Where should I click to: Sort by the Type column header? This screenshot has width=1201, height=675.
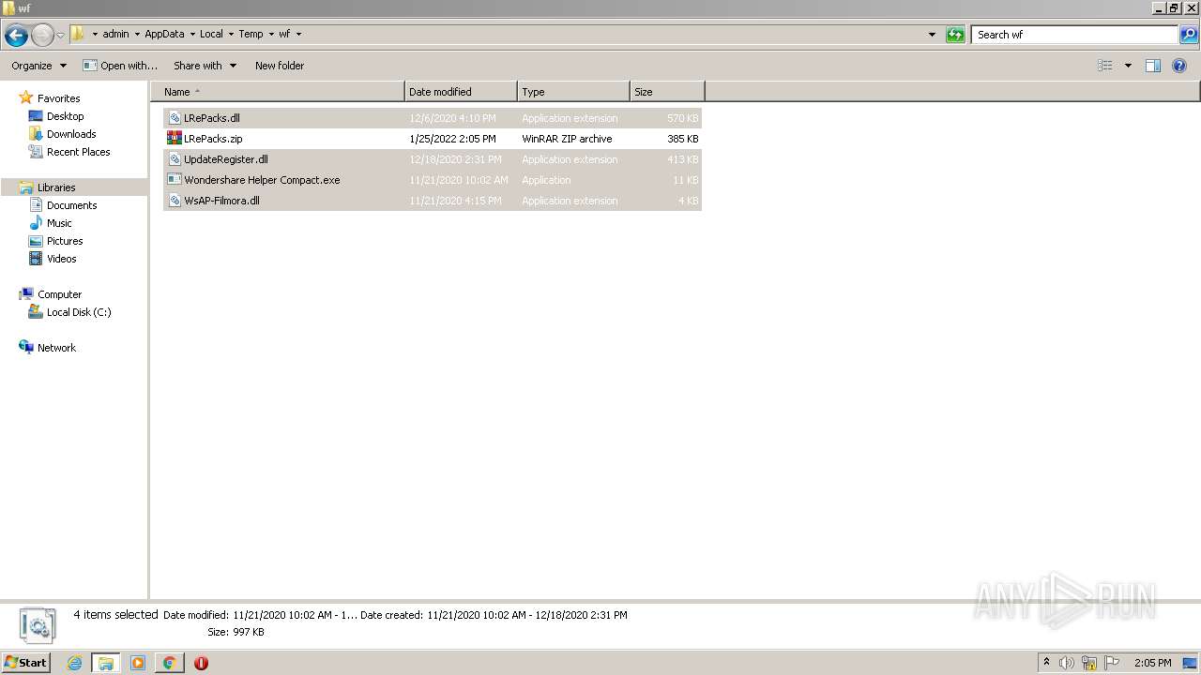click(x=573, y=92)
